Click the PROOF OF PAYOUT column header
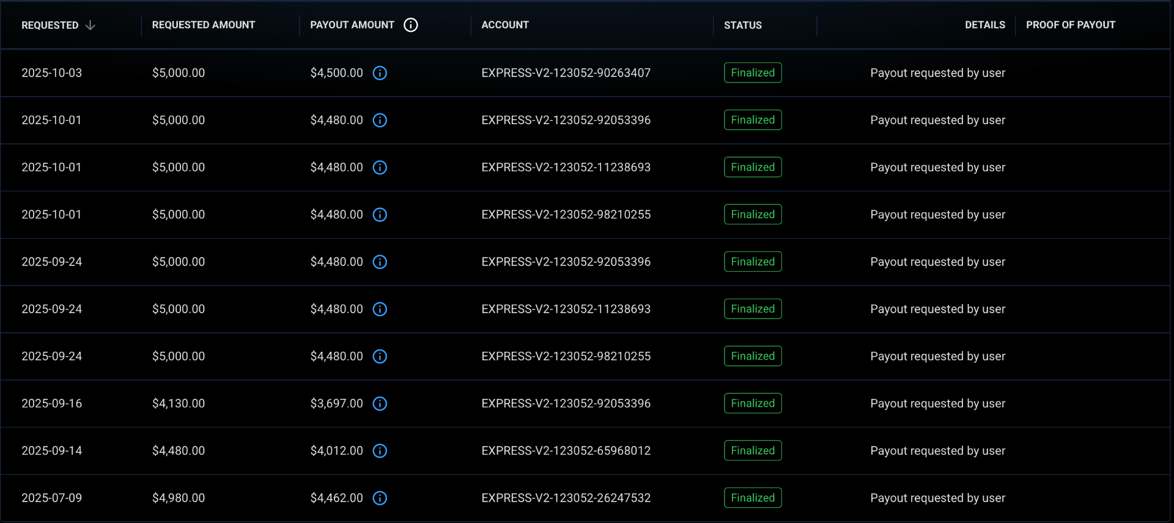Screen dimensions: 1174x523 coord(1071,25)
